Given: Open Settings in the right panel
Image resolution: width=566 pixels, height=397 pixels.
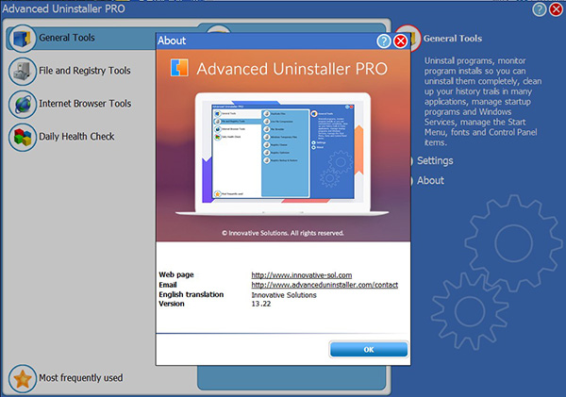Looking at the screenshot, I should 435,160.
